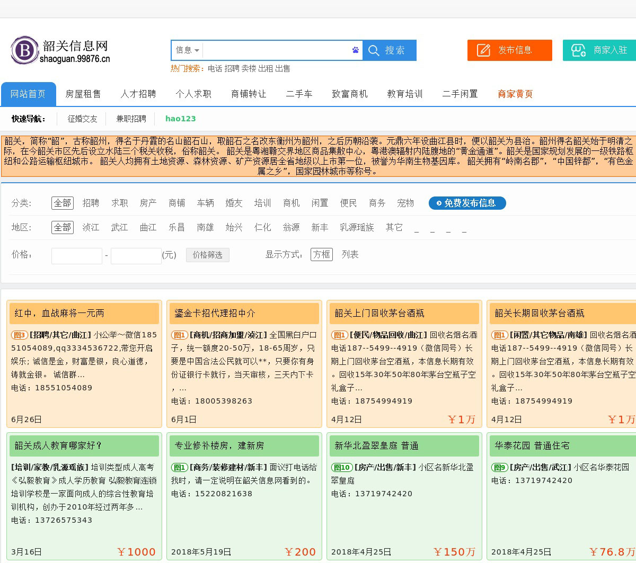Viewport: 636px width, 563px height.
Task: Click 图9 badge on 华泰花园 listing
Action: [499, 468]
